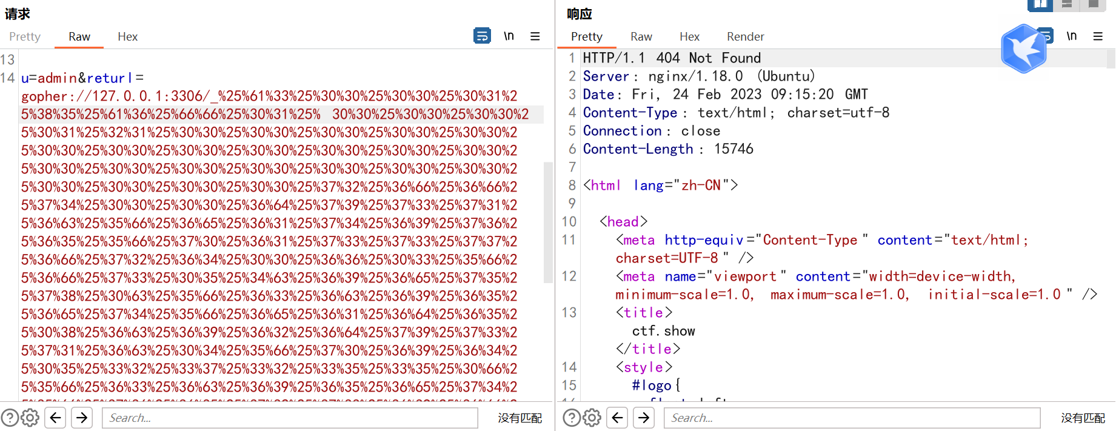1116x431 pixels.
Task: Click '没有匹配' label under response panel
Action: (1083, 418)
